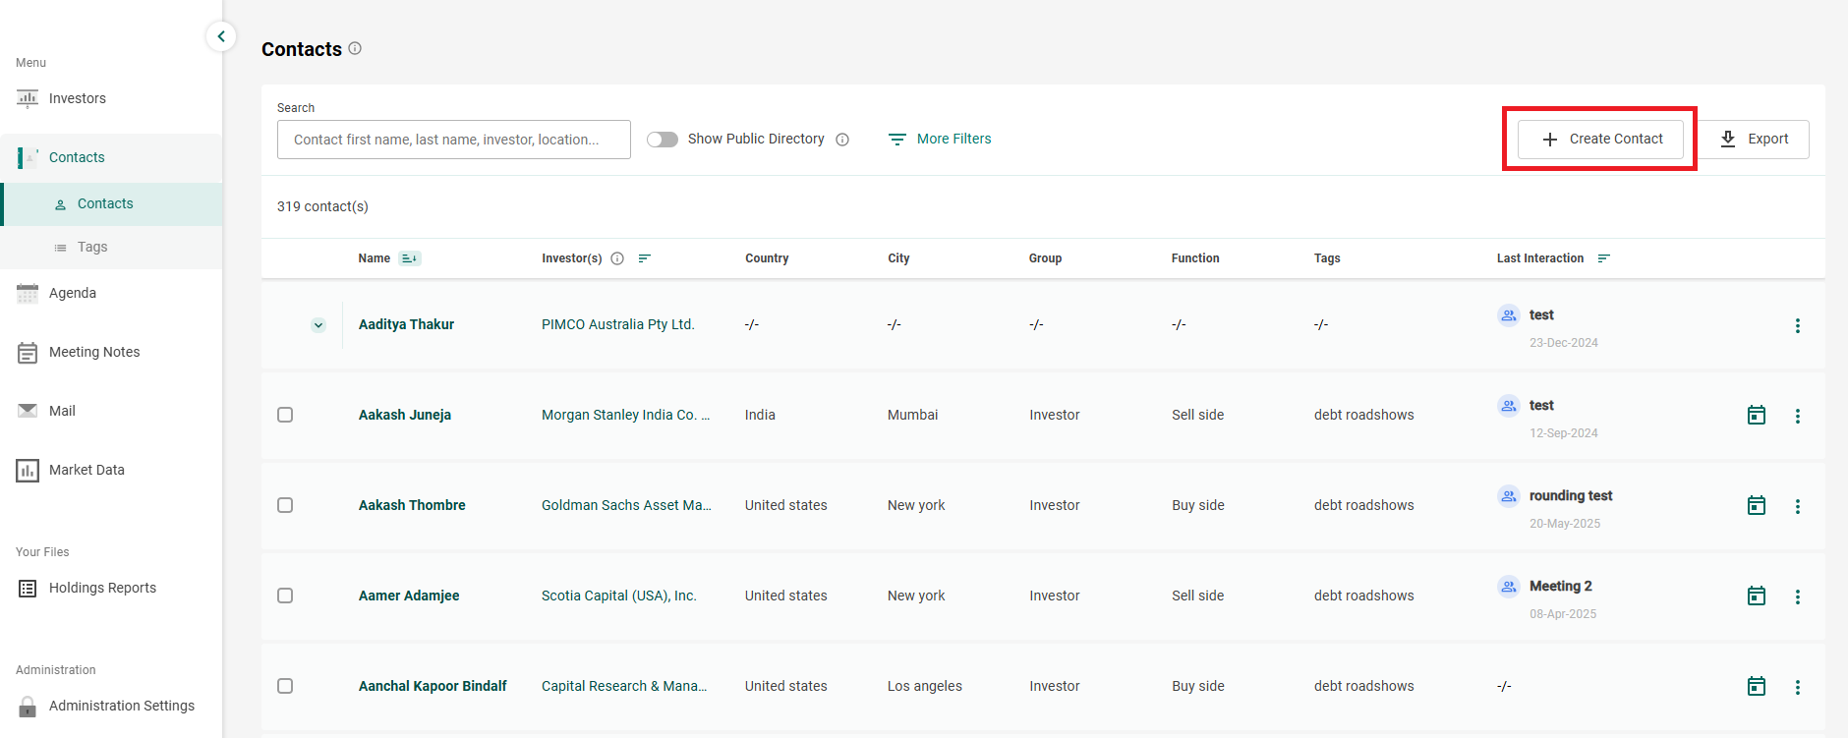
Task: Check the box for Aakash Thombre
Action: pyautogui.click(x=285, y=505)
